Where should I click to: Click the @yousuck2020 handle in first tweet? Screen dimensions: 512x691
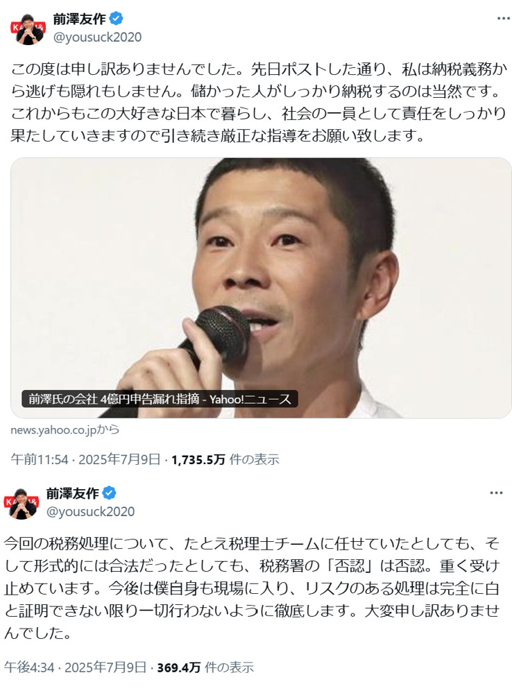pos(97,37)
